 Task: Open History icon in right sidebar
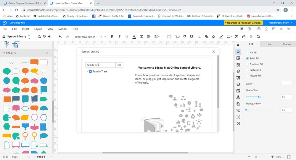[238, 123]
